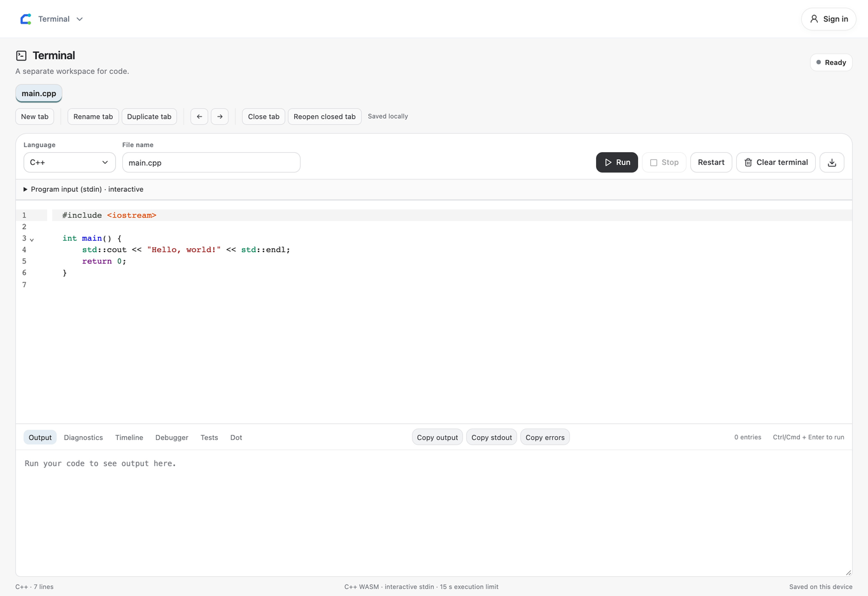The height and width of the screenshot is (596, 868).
Task: Create a New tab
Action: pyautogui.click(x=34, y=117)
